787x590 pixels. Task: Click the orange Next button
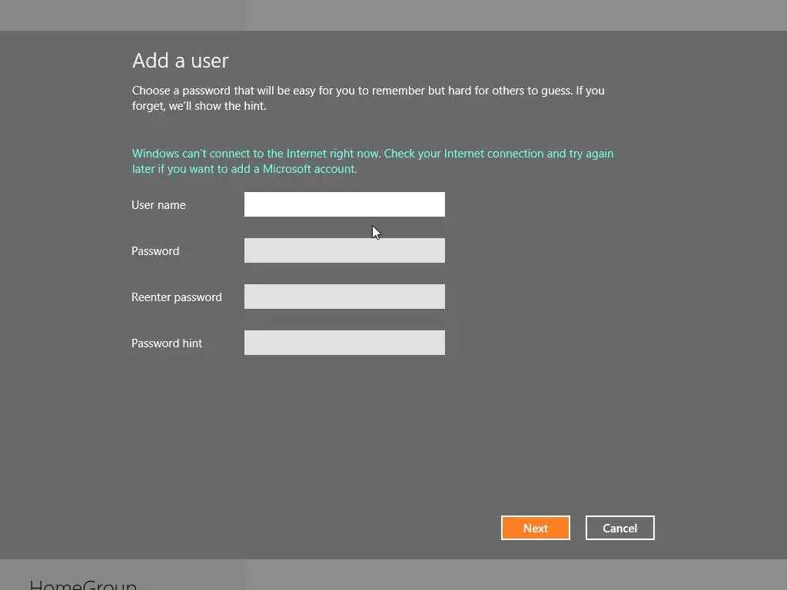tap(536, 528)
